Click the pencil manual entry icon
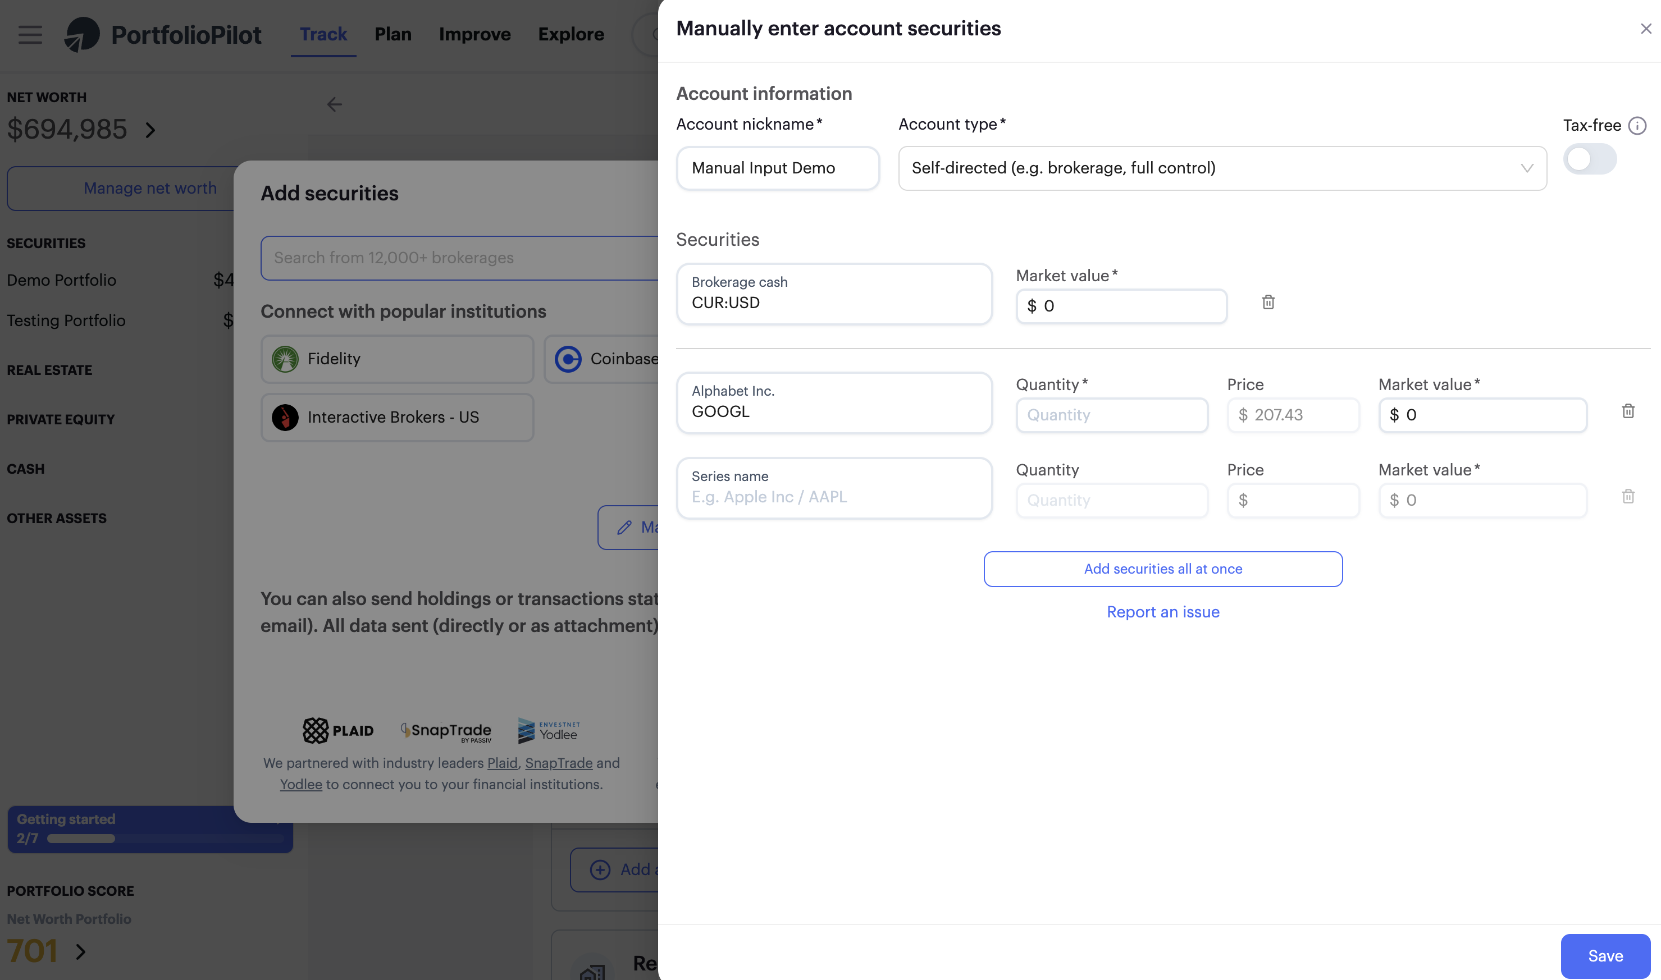The image size is (1661, 980). [624, 527]
